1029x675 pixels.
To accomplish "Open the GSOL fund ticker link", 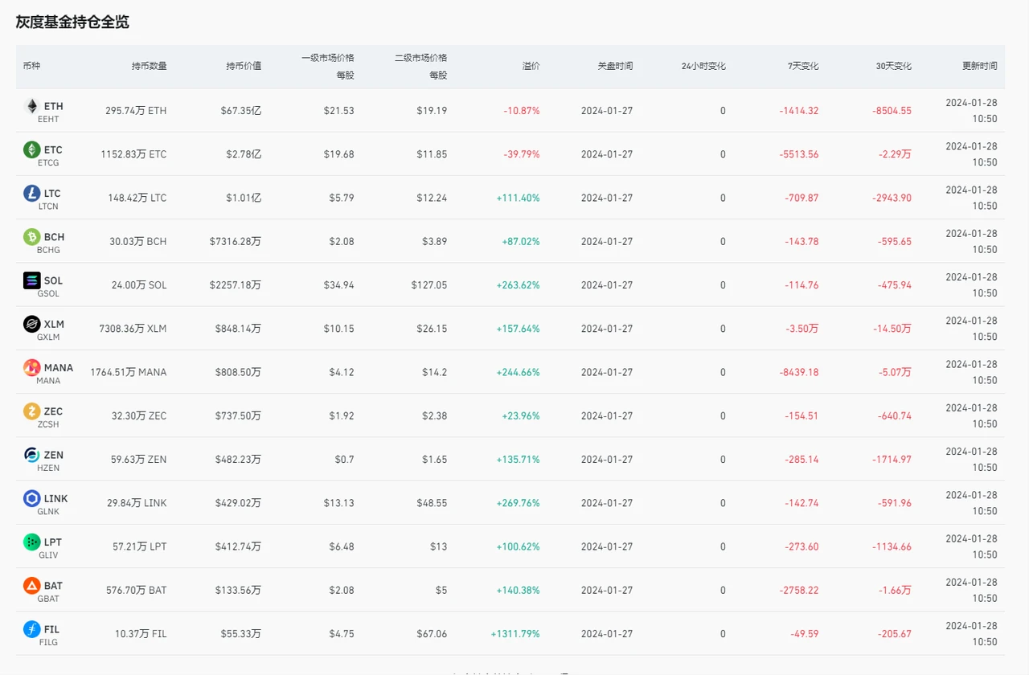I will coord(48,293).
